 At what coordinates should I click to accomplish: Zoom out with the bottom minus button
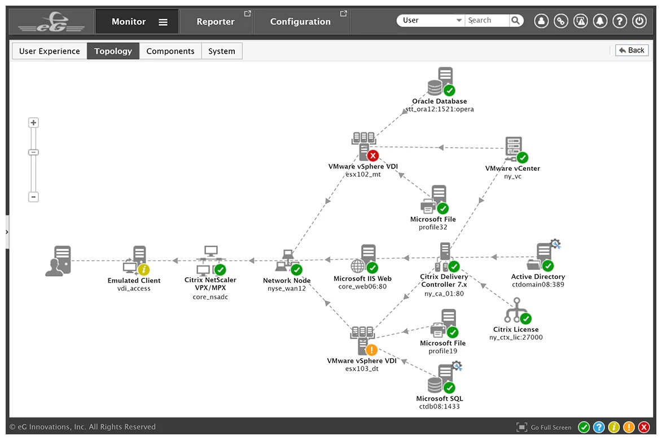33,197
